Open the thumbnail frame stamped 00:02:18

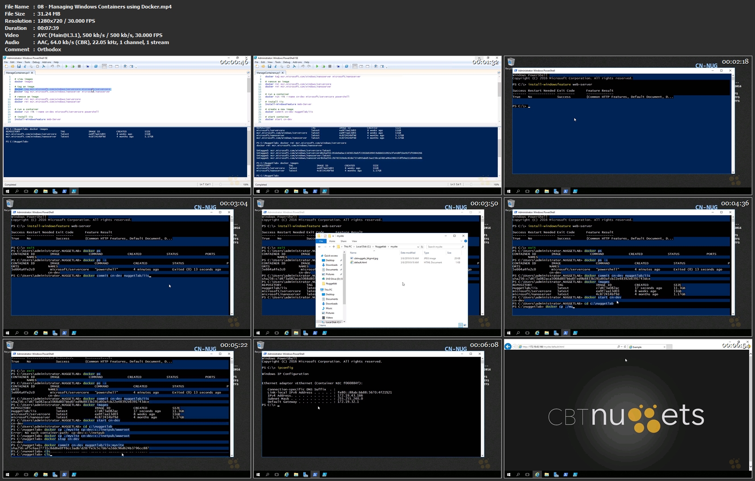click(x=628, y=125)
